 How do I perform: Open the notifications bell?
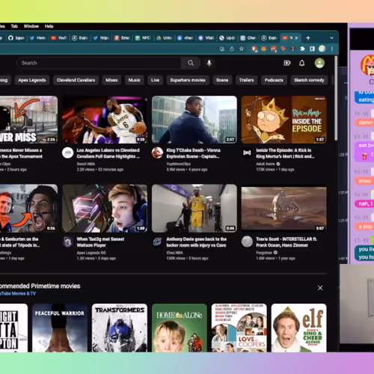pos(301,63)
